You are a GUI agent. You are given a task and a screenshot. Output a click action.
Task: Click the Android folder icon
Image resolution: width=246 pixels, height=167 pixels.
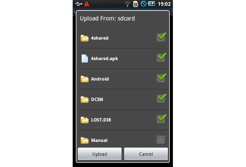tap(84, 79)
